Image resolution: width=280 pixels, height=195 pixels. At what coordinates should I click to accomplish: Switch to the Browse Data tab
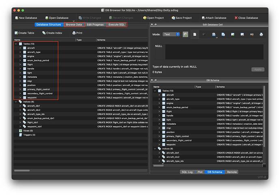click(74, 25)
